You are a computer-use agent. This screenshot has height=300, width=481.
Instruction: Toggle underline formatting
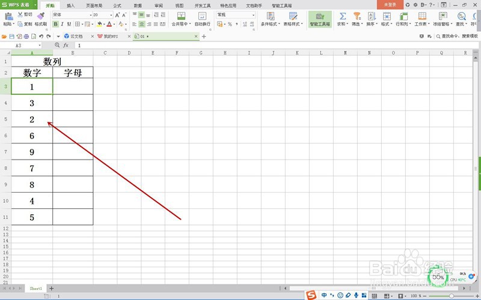(x=69, y=24)
